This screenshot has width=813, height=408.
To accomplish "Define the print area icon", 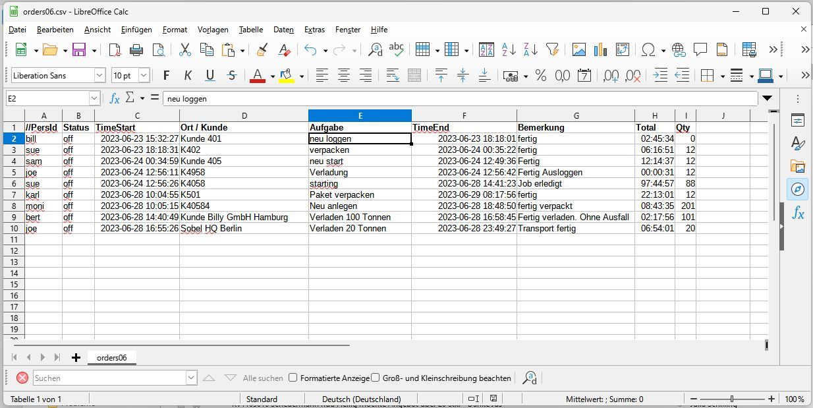I will pyautogui.click(x=749, y=50).
